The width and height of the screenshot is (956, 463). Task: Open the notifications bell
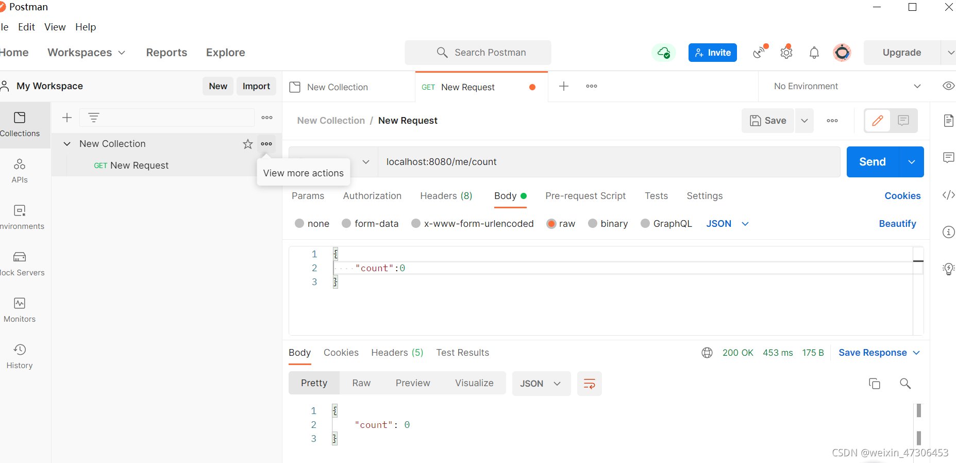pos(814,53)
